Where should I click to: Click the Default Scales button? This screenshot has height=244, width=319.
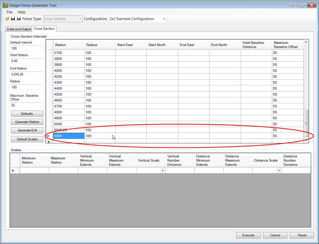click(x=27, y=139)
